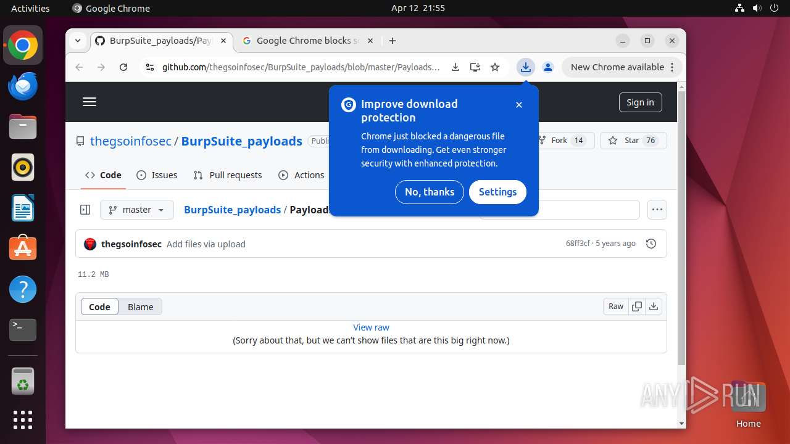
Task: Toggle the file tree side panel
Action: (85, 210)
